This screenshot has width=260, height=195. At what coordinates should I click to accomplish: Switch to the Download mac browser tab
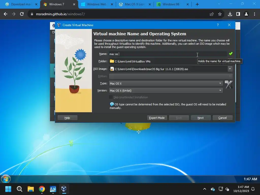[x=21, y=4]
